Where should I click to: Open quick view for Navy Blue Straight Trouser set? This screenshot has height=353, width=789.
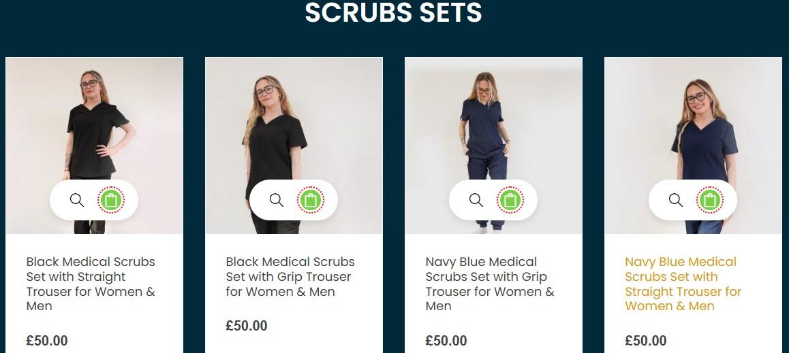coord(676,200)
